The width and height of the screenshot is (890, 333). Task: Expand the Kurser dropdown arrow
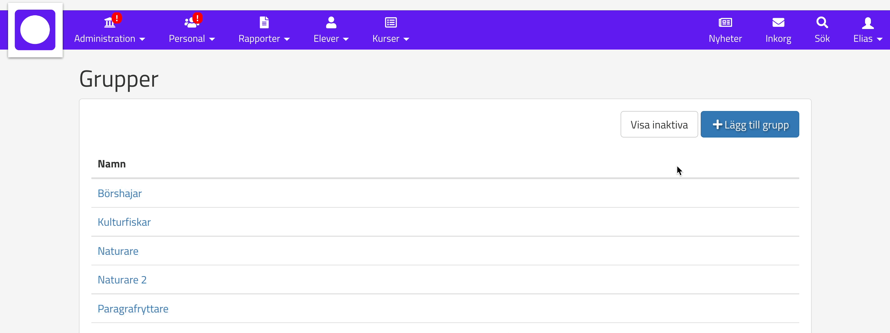[x=406, y=39]
